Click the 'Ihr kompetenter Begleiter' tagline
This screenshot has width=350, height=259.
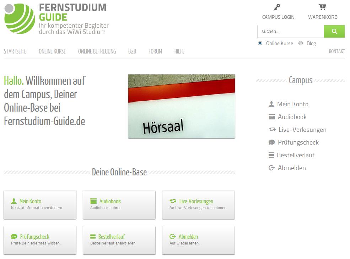point(74,26)
